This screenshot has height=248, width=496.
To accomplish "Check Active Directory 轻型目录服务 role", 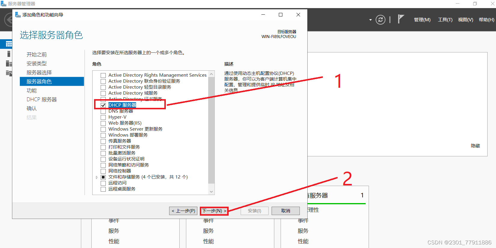I will 103,87.
